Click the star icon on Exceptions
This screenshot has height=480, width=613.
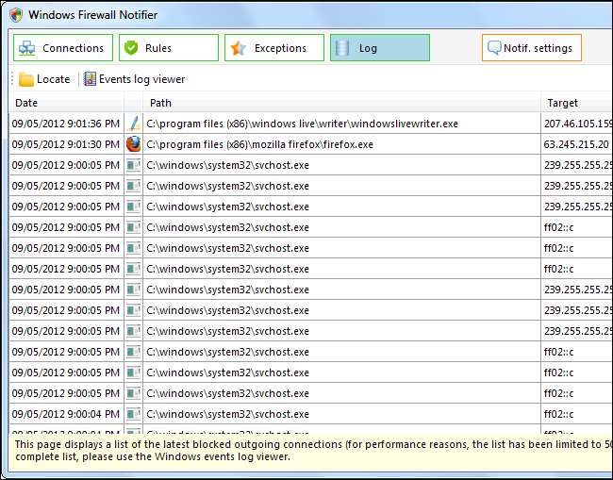(x=239, y=48)
